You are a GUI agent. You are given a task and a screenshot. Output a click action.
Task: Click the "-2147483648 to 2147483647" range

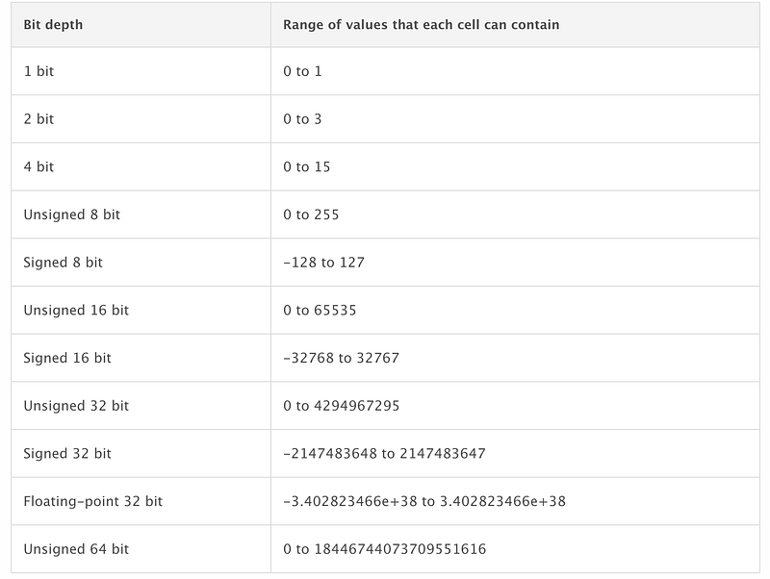pos(384,454)
